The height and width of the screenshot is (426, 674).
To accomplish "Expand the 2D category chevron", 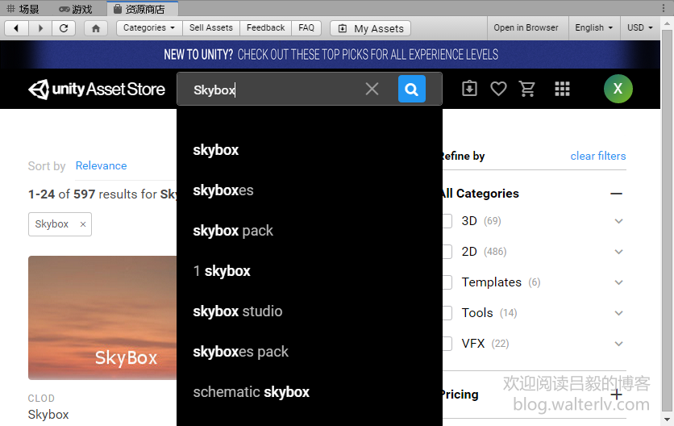I will click(618, 252).
